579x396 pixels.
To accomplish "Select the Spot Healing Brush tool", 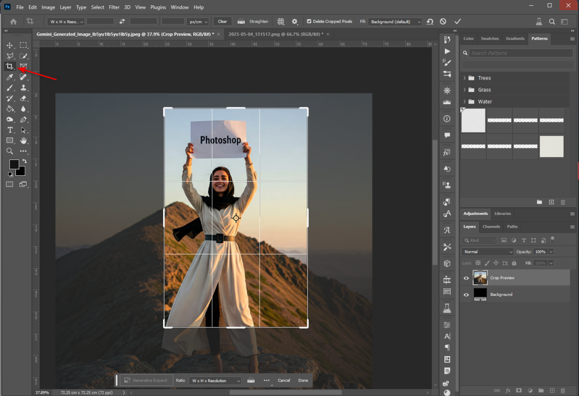I will (x=23, y=77).
